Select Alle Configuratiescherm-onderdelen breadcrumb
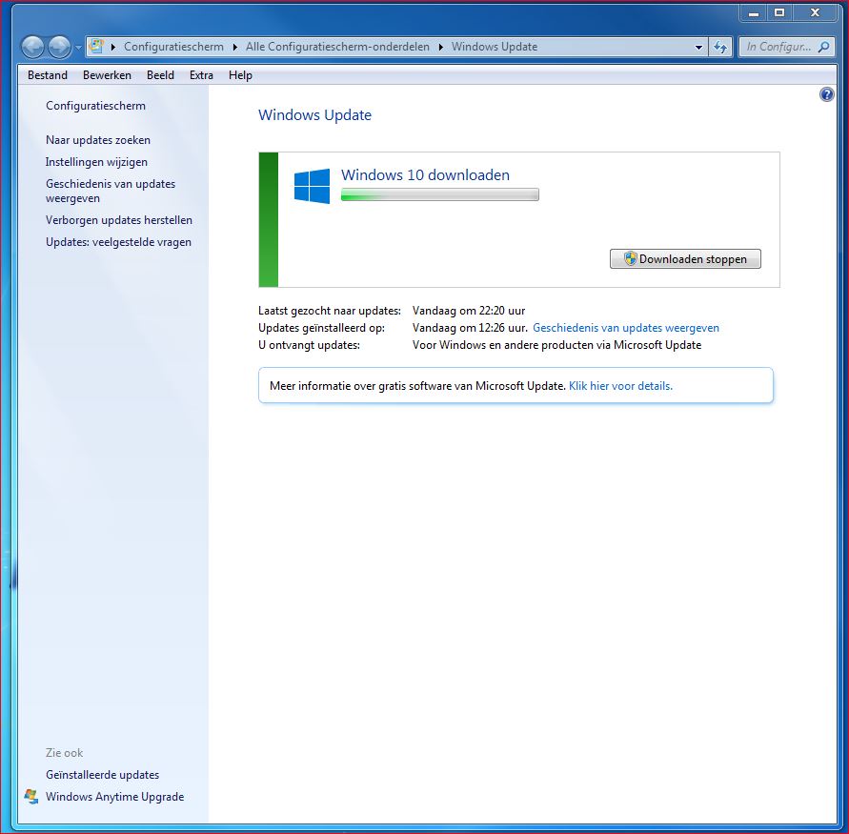Screen dimensions: 849x834 point(337,47)
